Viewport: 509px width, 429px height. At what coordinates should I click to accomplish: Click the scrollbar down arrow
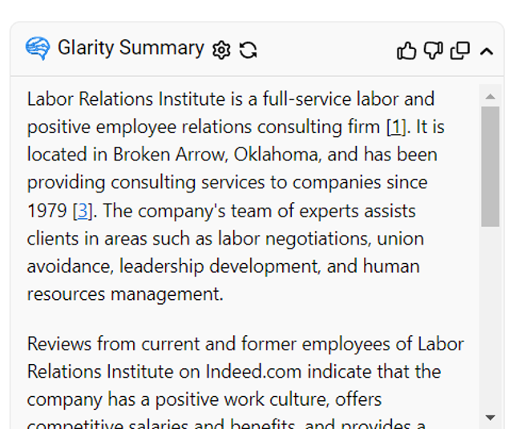490,418
